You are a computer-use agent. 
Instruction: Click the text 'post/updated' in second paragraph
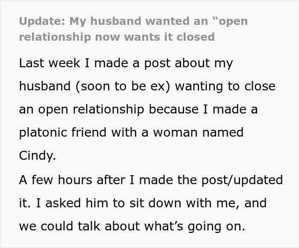click(242, 180)
